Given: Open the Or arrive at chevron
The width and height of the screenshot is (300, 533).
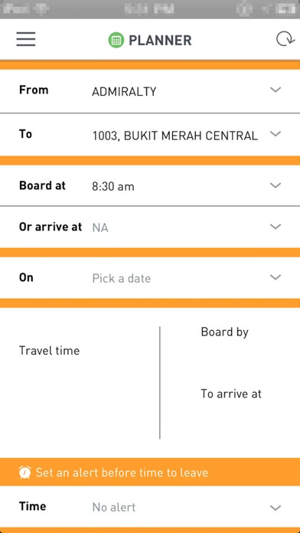Looking at the screenshot, I should click(x=276, y=227).
